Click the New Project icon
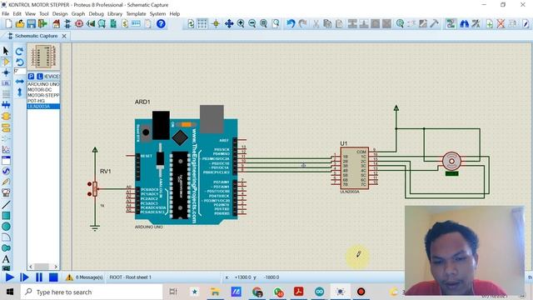 pos(8,24)
